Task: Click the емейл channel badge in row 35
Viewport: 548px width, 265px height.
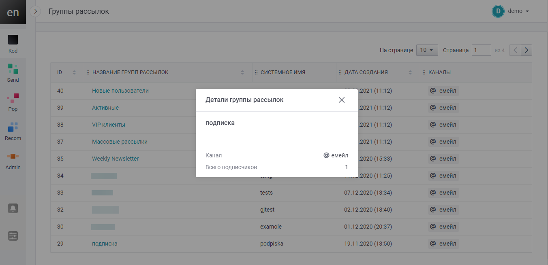Action: click(443, 159)
